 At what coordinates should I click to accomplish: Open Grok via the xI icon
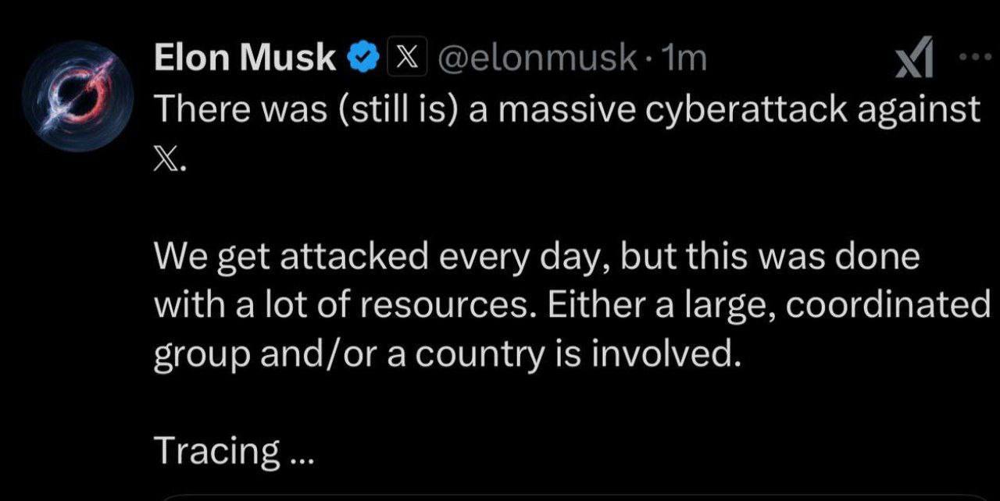pos(914,62)
